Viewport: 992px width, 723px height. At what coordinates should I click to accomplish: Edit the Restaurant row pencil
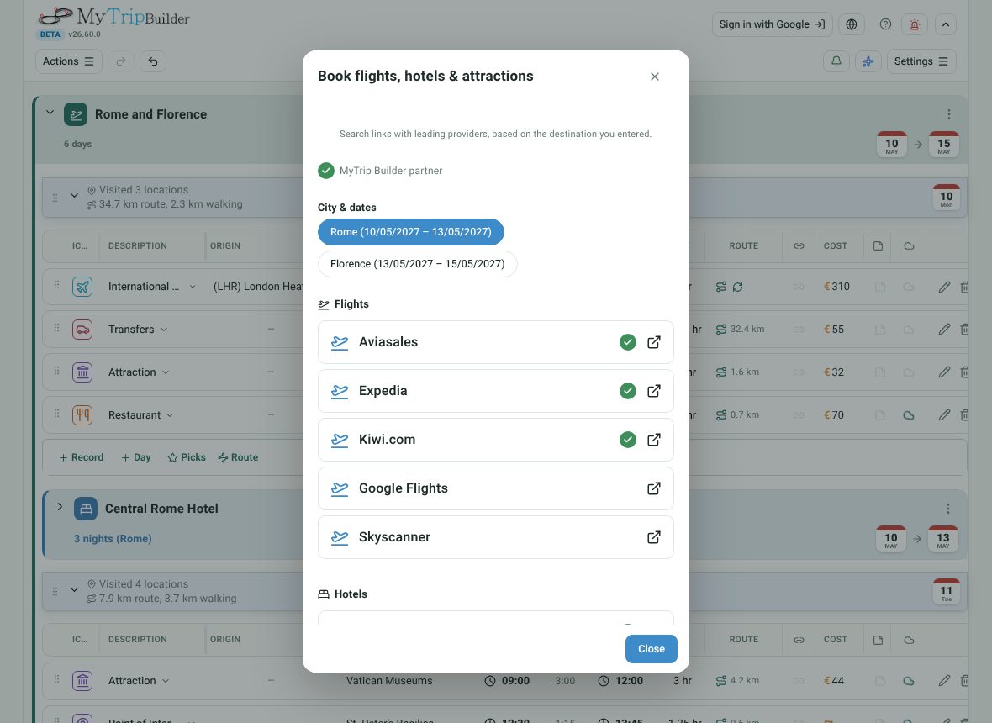pyautogui.click(x=944, y=415)
